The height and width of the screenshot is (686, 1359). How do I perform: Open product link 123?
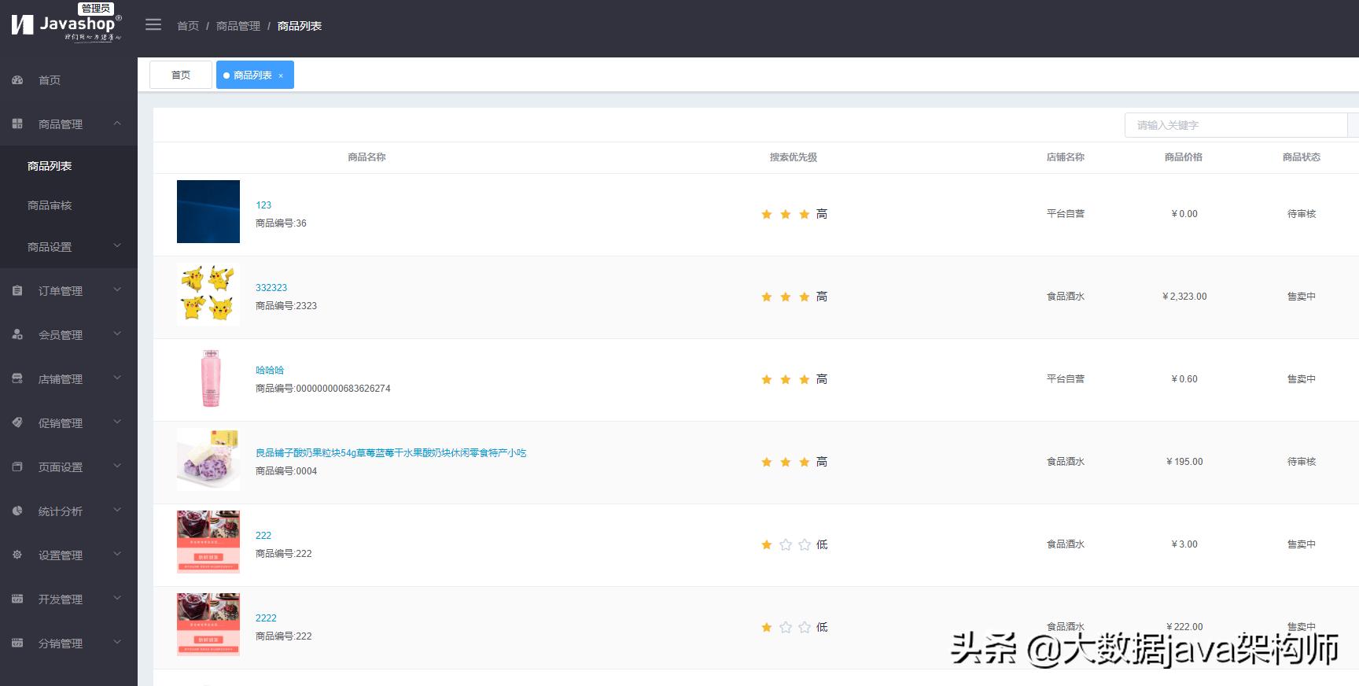[263, 205]
